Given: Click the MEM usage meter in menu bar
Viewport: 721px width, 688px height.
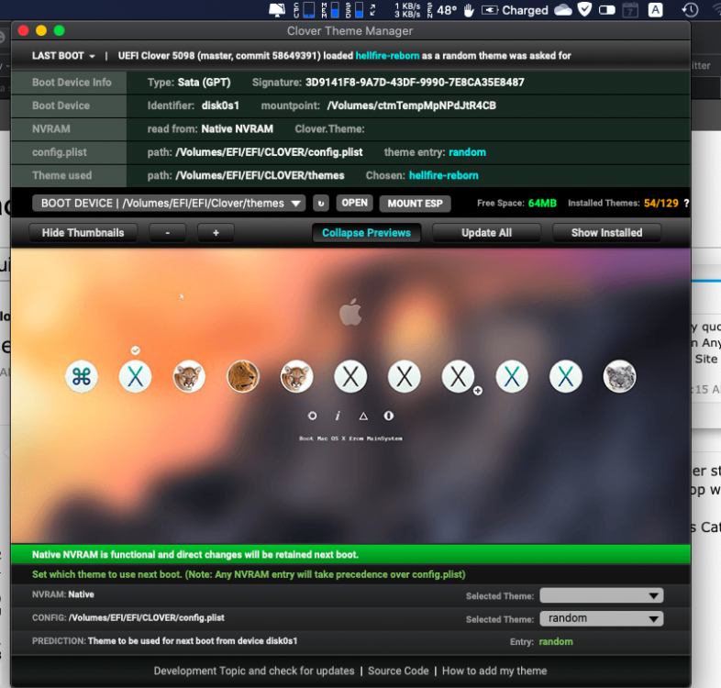Looking at the screenshot, I should coord(330,10).
